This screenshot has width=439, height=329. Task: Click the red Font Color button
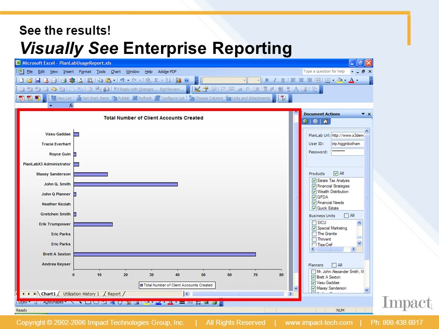point(352,80)
